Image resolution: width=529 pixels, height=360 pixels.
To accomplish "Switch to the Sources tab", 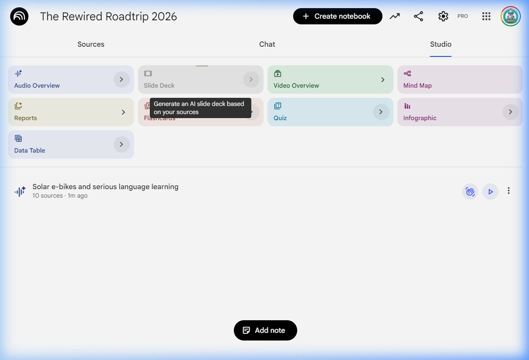I will tap(91, 44).
